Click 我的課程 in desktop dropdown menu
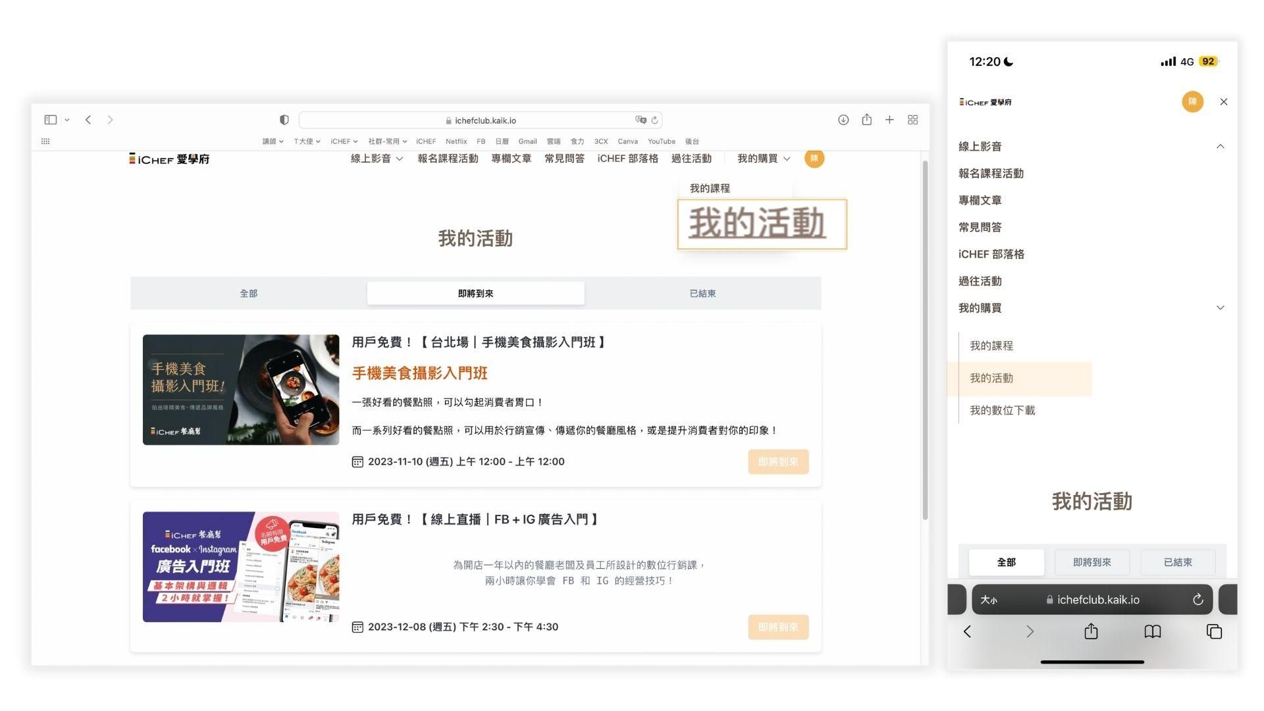1264x711 pixels. coord(710,188)
